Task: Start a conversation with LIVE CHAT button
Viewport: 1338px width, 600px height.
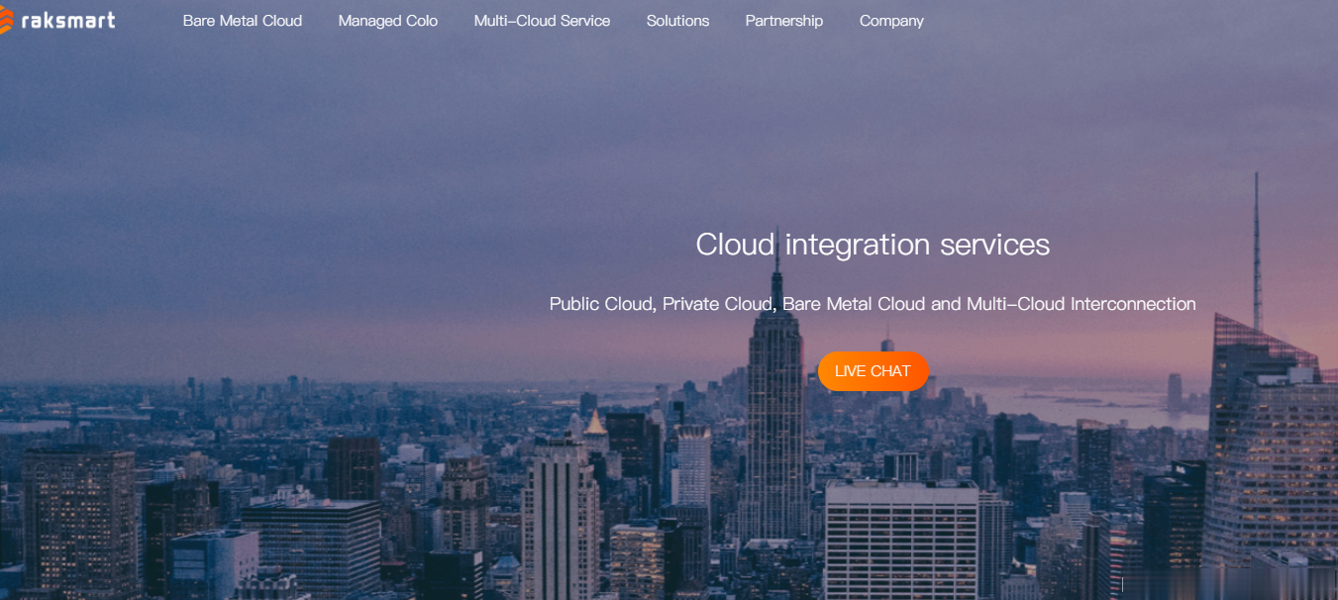Action: (x=873, y=371)
